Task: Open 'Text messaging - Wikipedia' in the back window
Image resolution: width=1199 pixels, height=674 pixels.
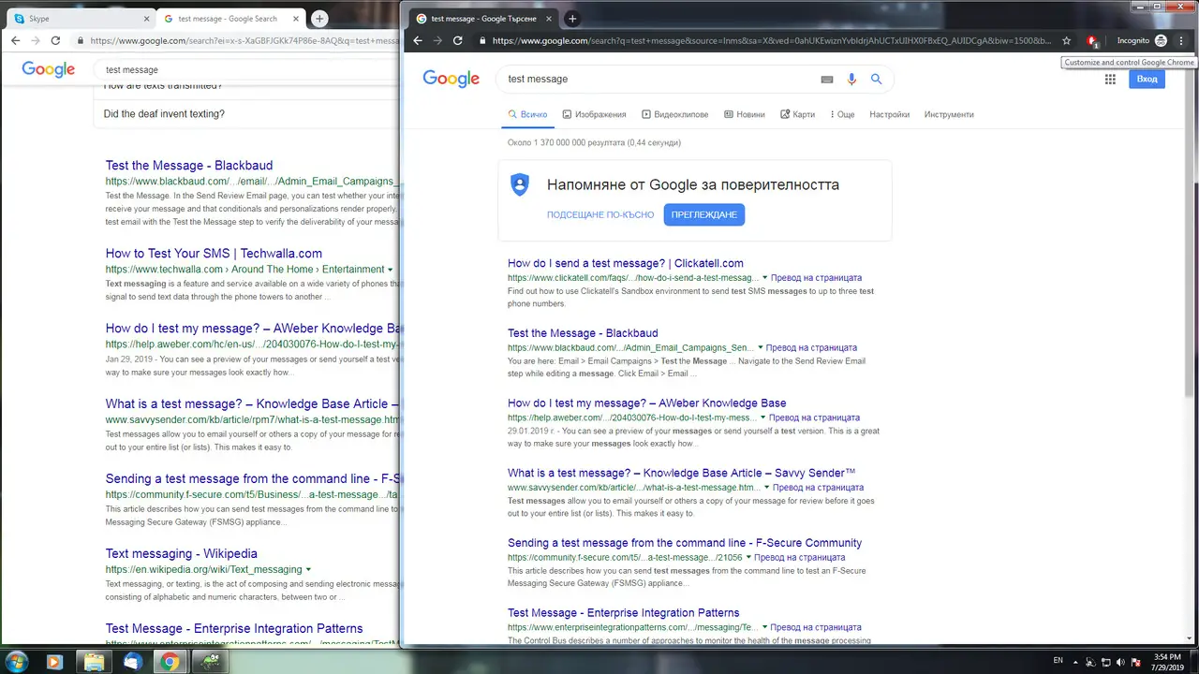Action: tap(182, 553)
